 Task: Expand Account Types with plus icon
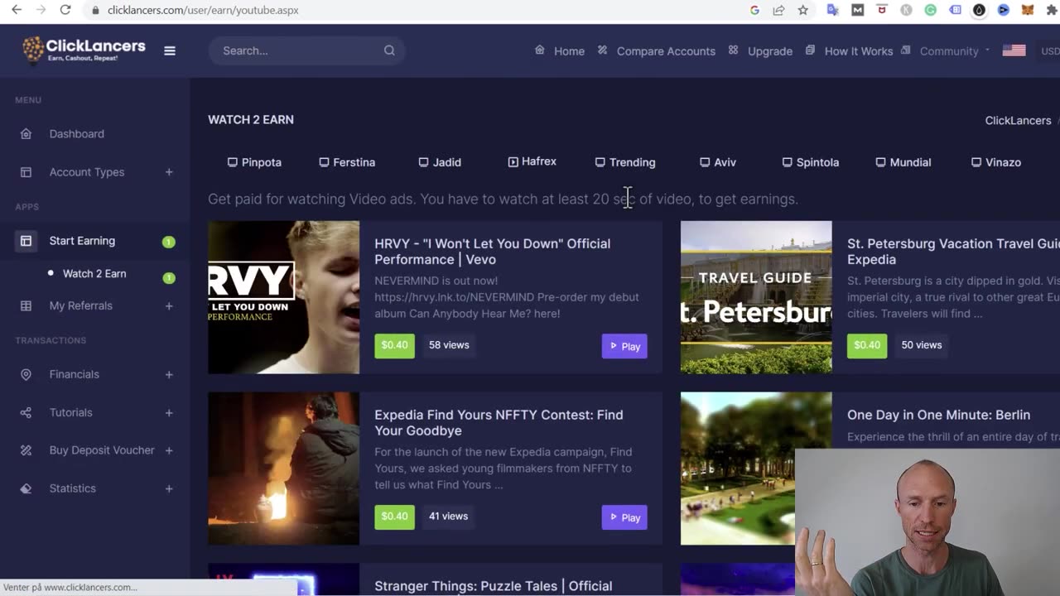169,172
